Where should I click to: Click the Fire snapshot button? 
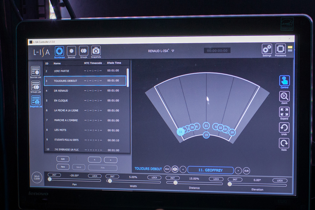(x=103, y=168)
